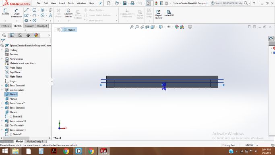Click the Save icon in the title bar
This screenshot has width=275, height=155.
pyautogui.click(x=124, y=3)
